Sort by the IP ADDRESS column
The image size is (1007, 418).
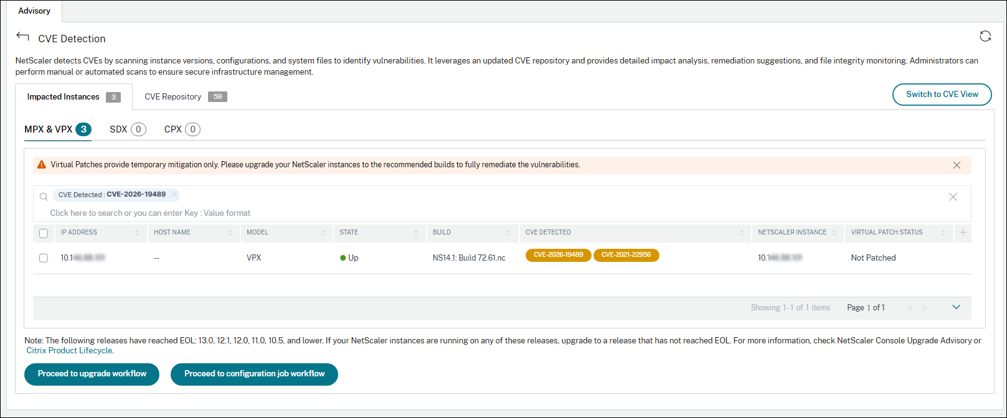pos(137,233)
